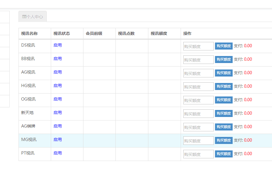272x185 pixels.
Task: Click 购买额度 button in AG视讯 row
Action: [x=224, y=73]
